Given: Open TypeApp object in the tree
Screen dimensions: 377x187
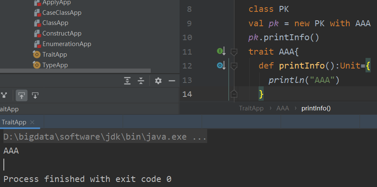Looking at the screenshot, I should [x=55, y=65].
